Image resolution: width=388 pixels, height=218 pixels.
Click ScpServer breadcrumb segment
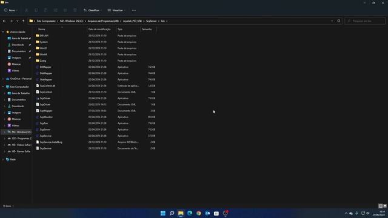(152, 21)
